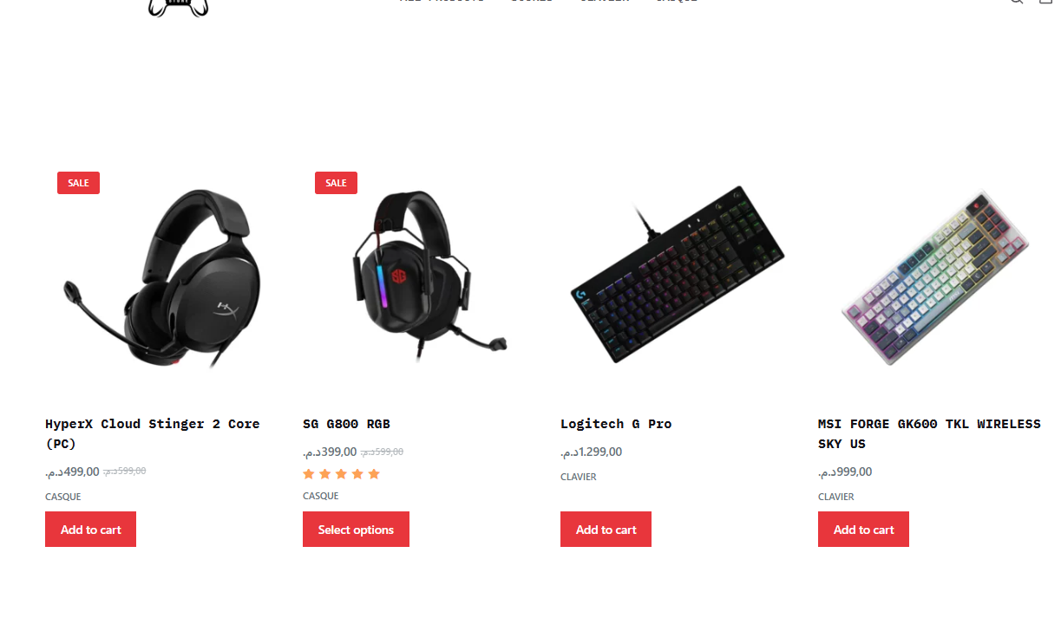The height and width of the screenshot is (631, 1061).
Task: Select CASQUE category under HyperX headset
Action: click(63, 497)
